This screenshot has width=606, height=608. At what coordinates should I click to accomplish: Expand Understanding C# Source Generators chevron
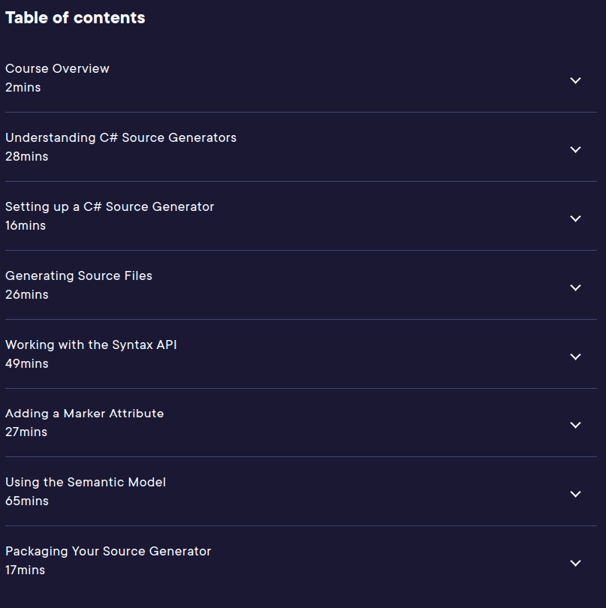(x=575, y=149)
